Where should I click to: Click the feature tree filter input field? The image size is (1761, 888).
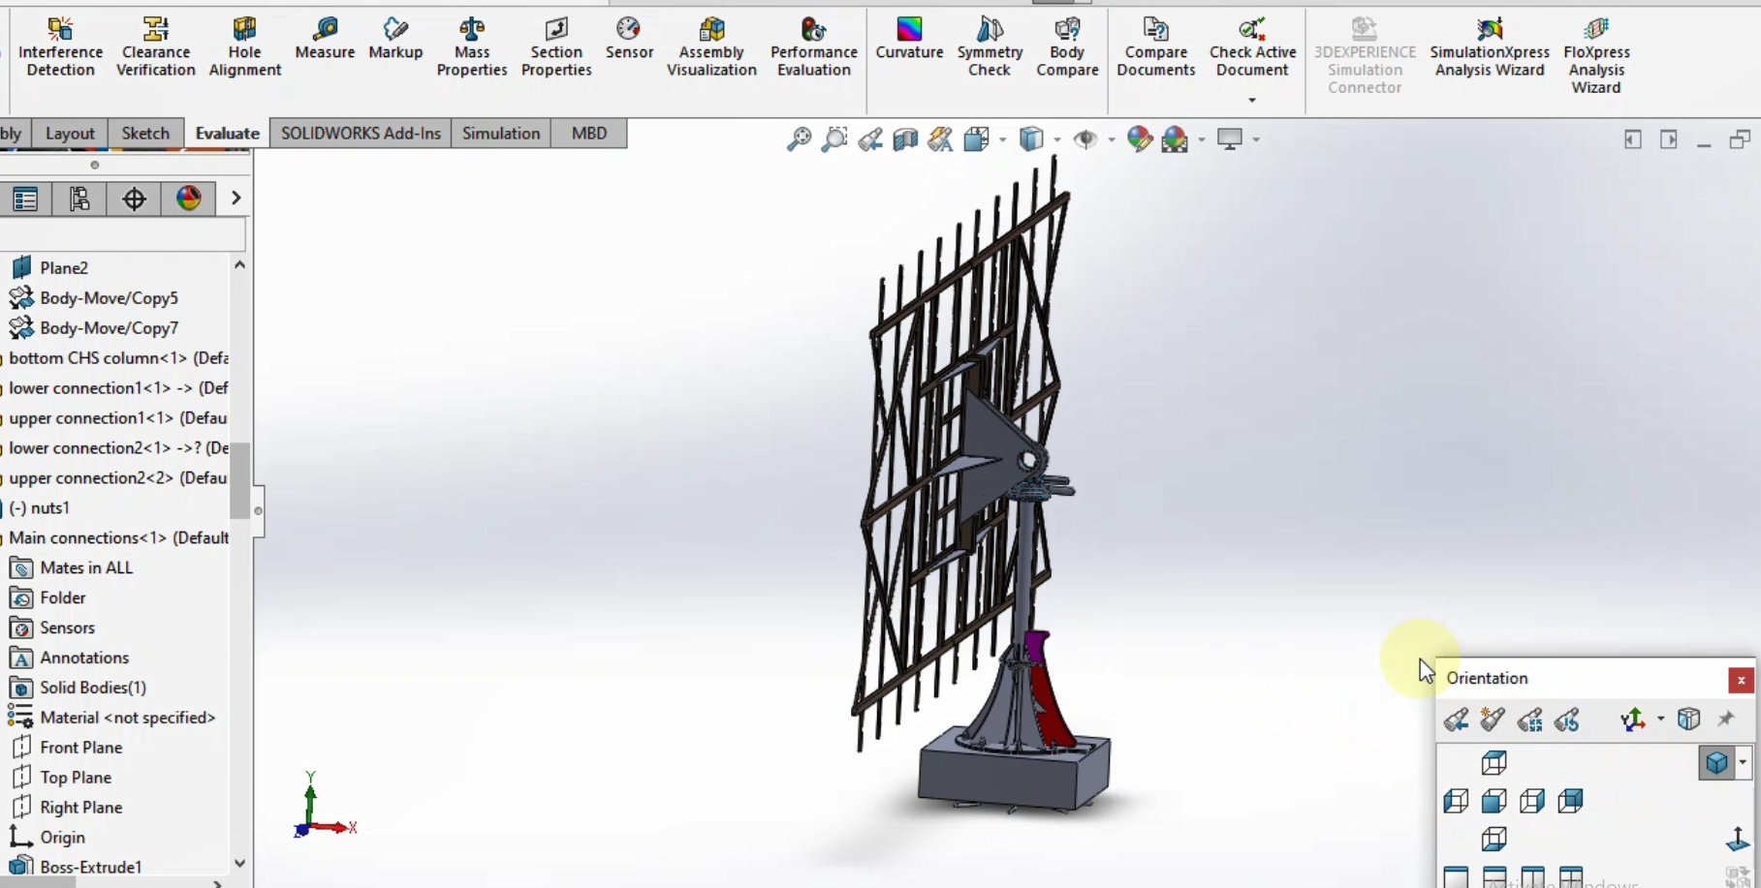click(x=122, y=234)
